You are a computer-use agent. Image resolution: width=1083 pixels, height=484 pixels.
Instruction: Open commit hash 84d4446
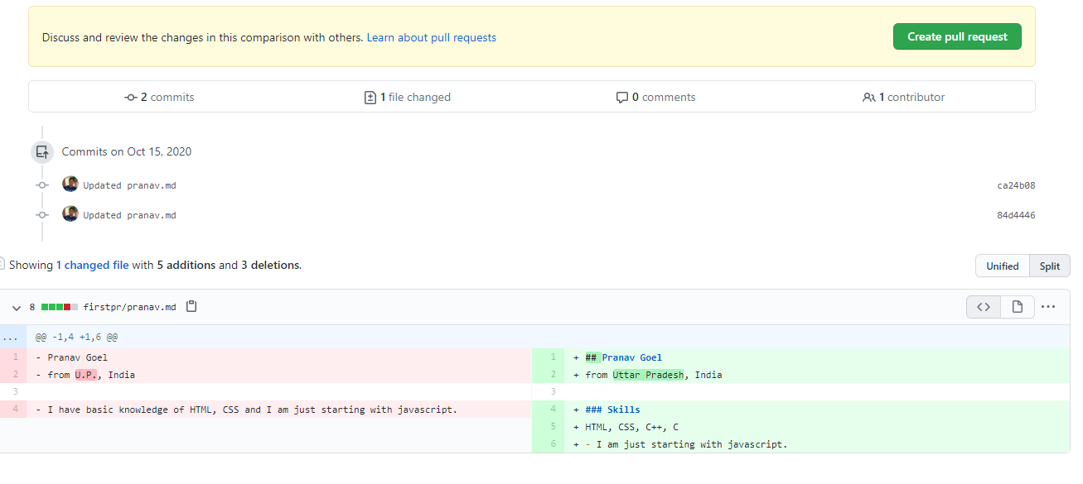pyautogui.click(x=1016, y=215)
